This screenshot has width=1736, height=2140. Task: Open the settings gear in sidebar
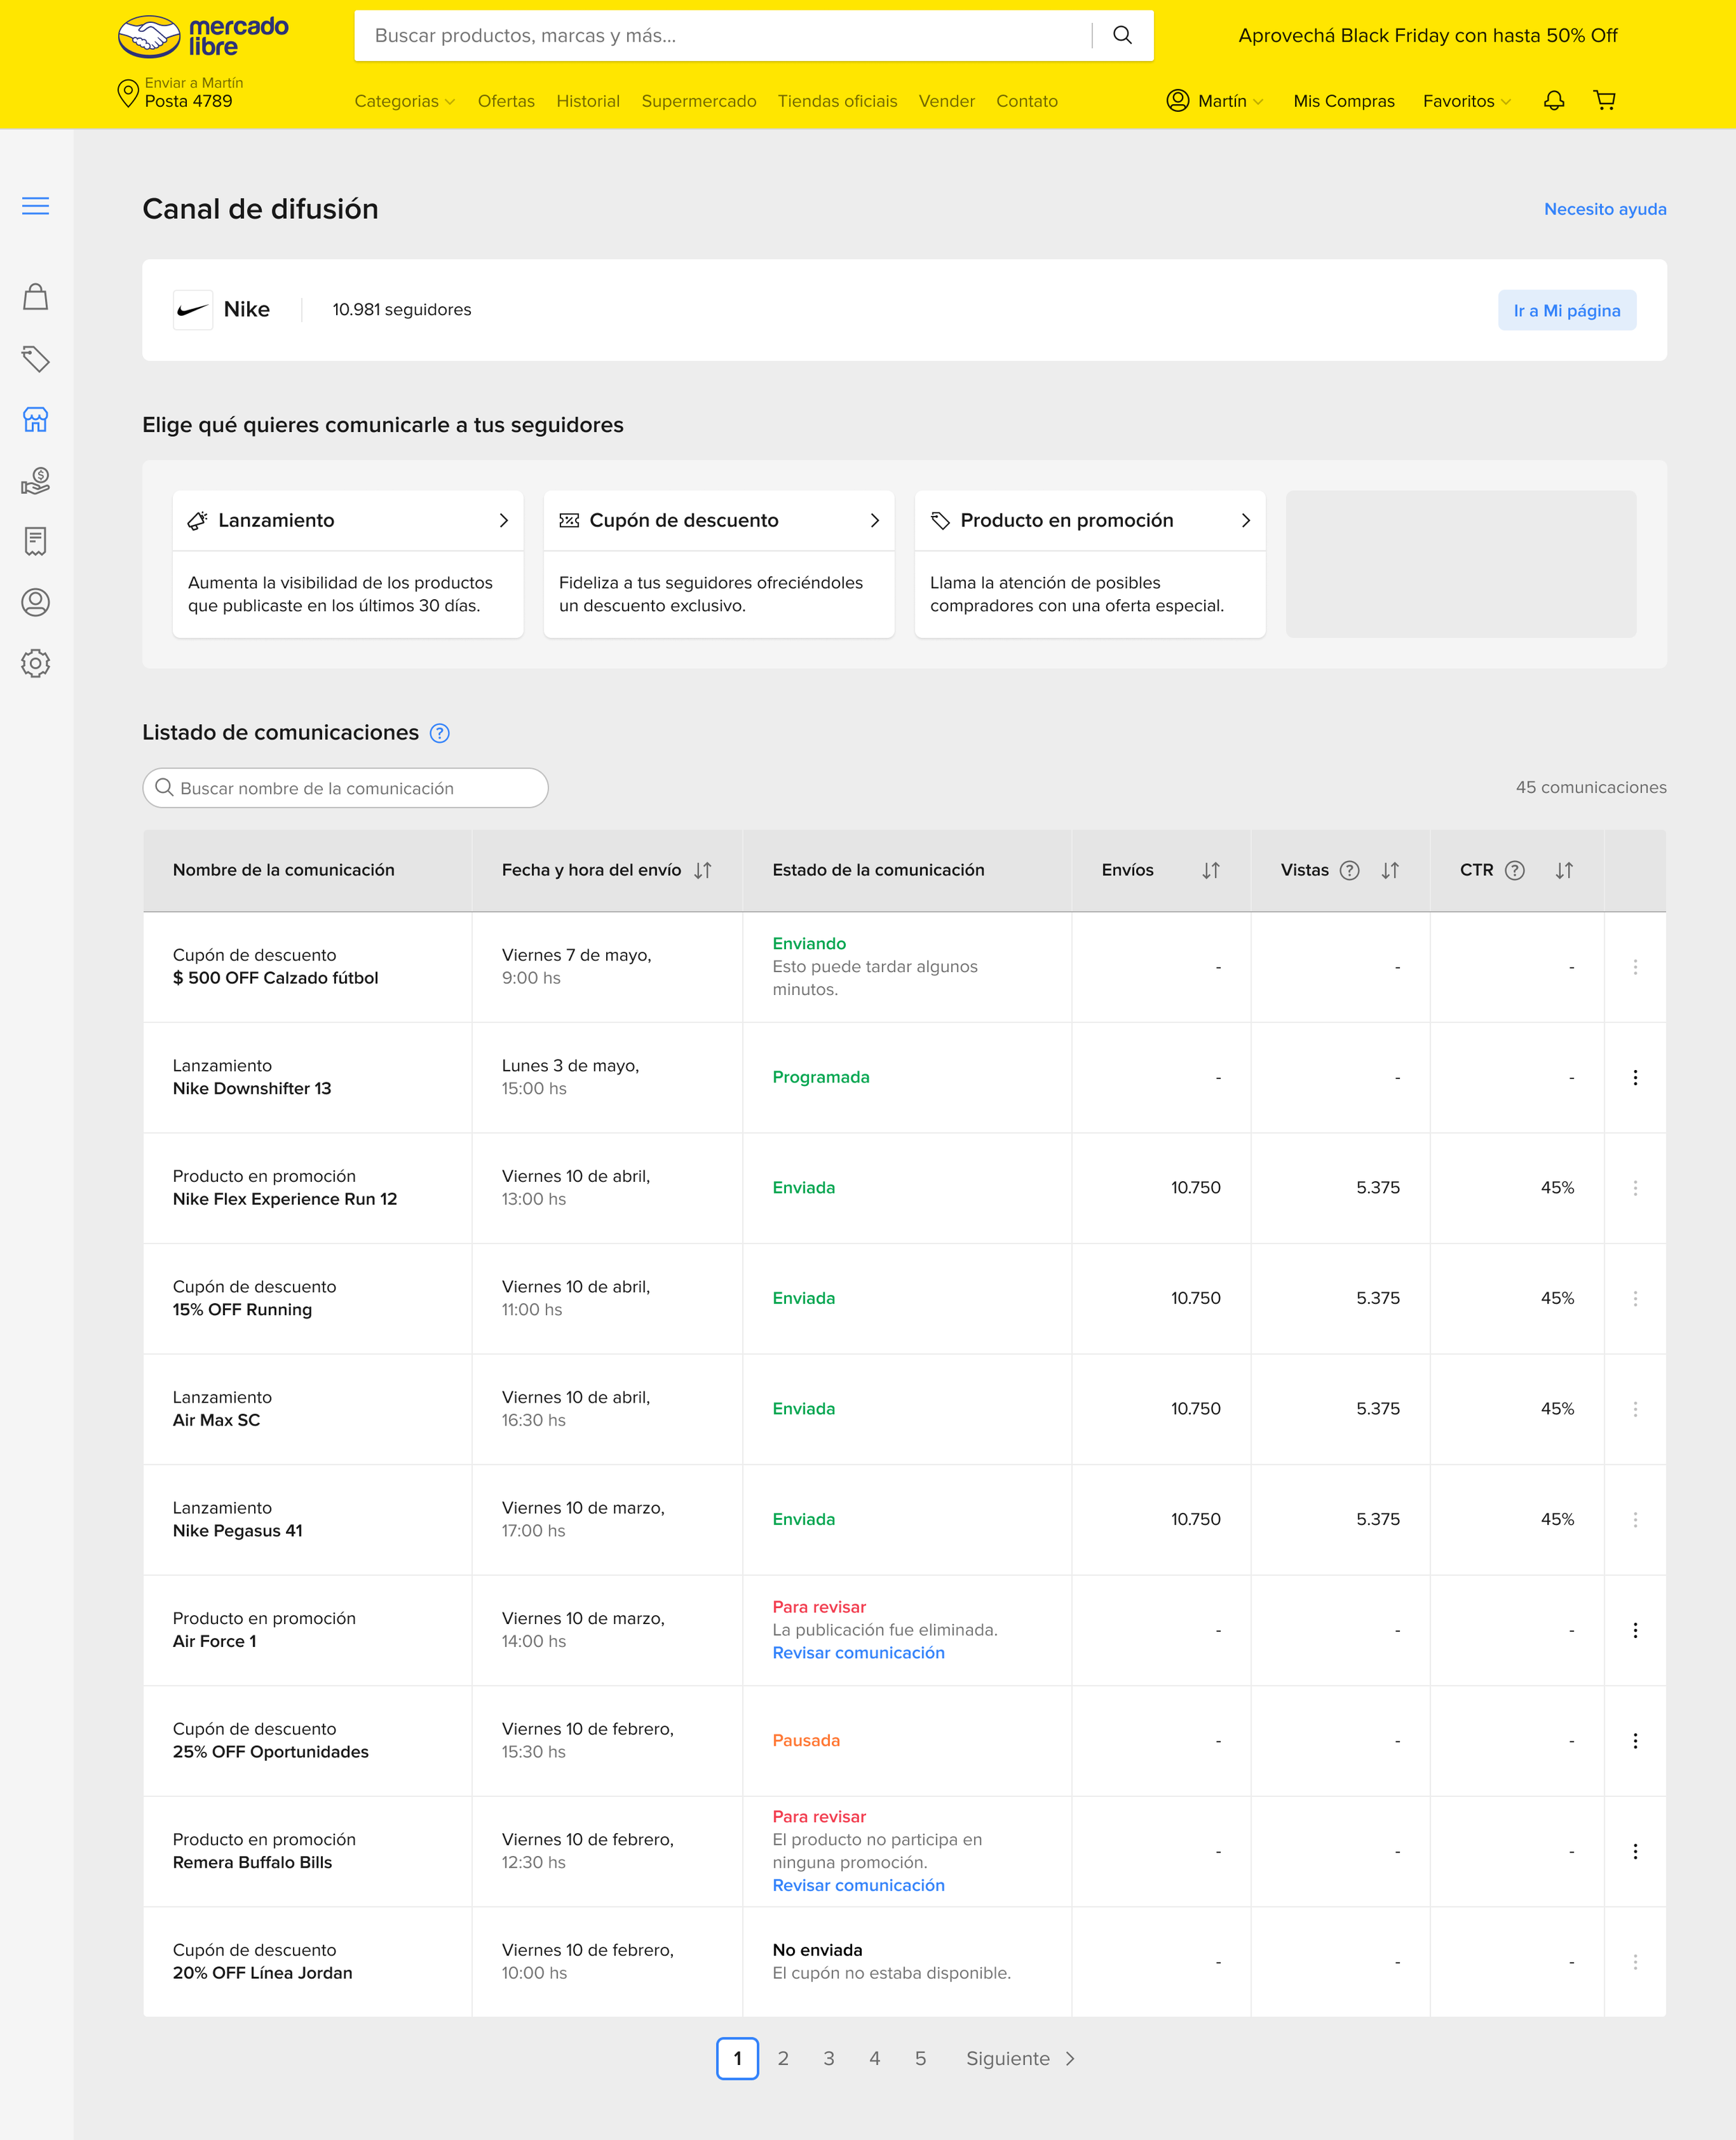point(36,663)
